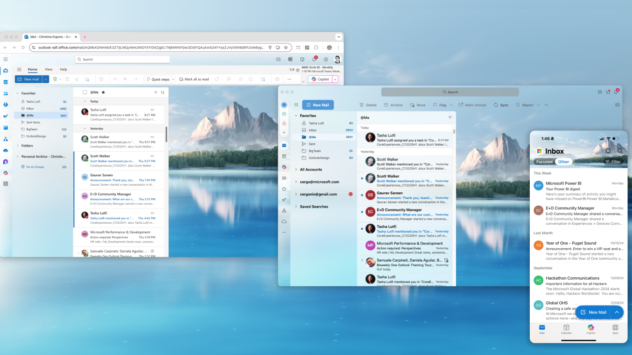Open the Copilot dropdown arrow in web
The image size is (632, 355).
[335, 79]
